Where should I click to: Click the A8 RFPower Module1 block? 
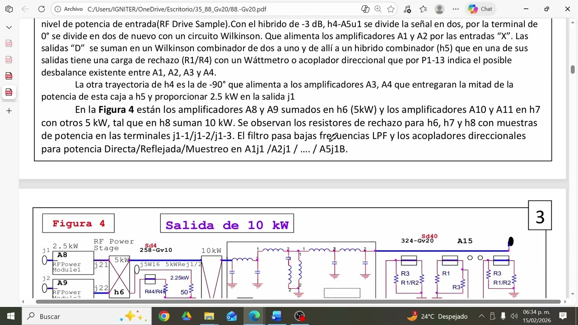pyautogui.click(x=73, y=263)
